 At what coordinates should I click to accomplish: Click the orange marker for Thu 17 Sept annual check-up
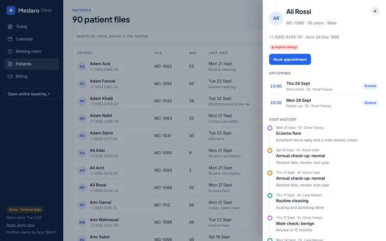[x=270, y=173]
